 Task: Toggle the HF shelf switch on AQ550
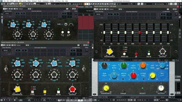coord(69,32)
